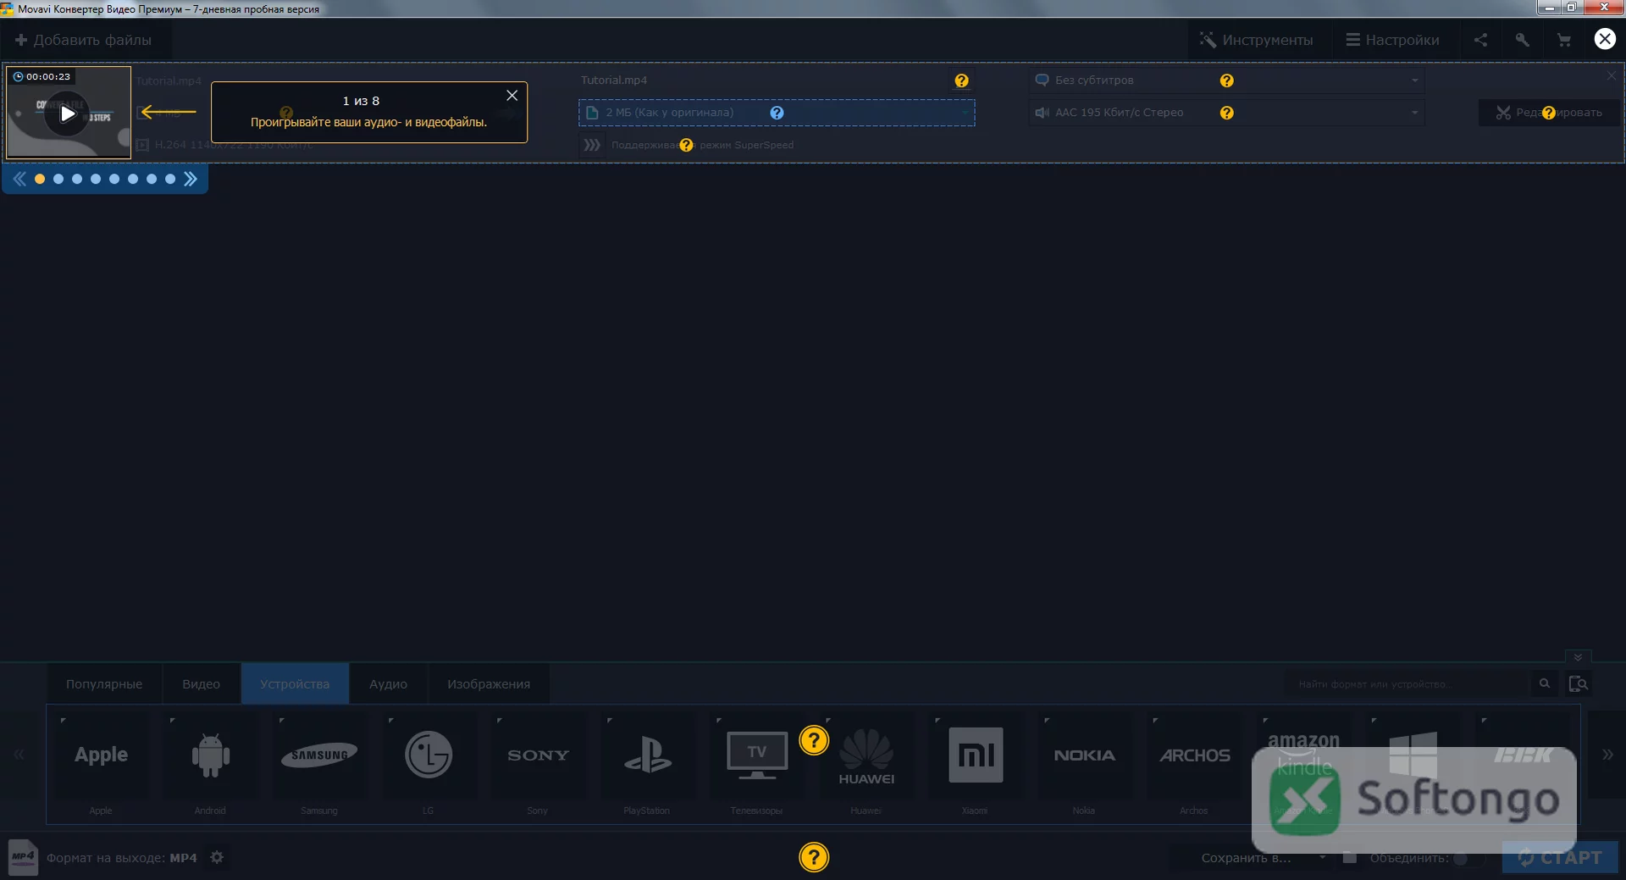Select the TV (Телевизоры) device tile
This screenshot has width=1626, height=880.
pyautogui.click(x=756, y=755)
